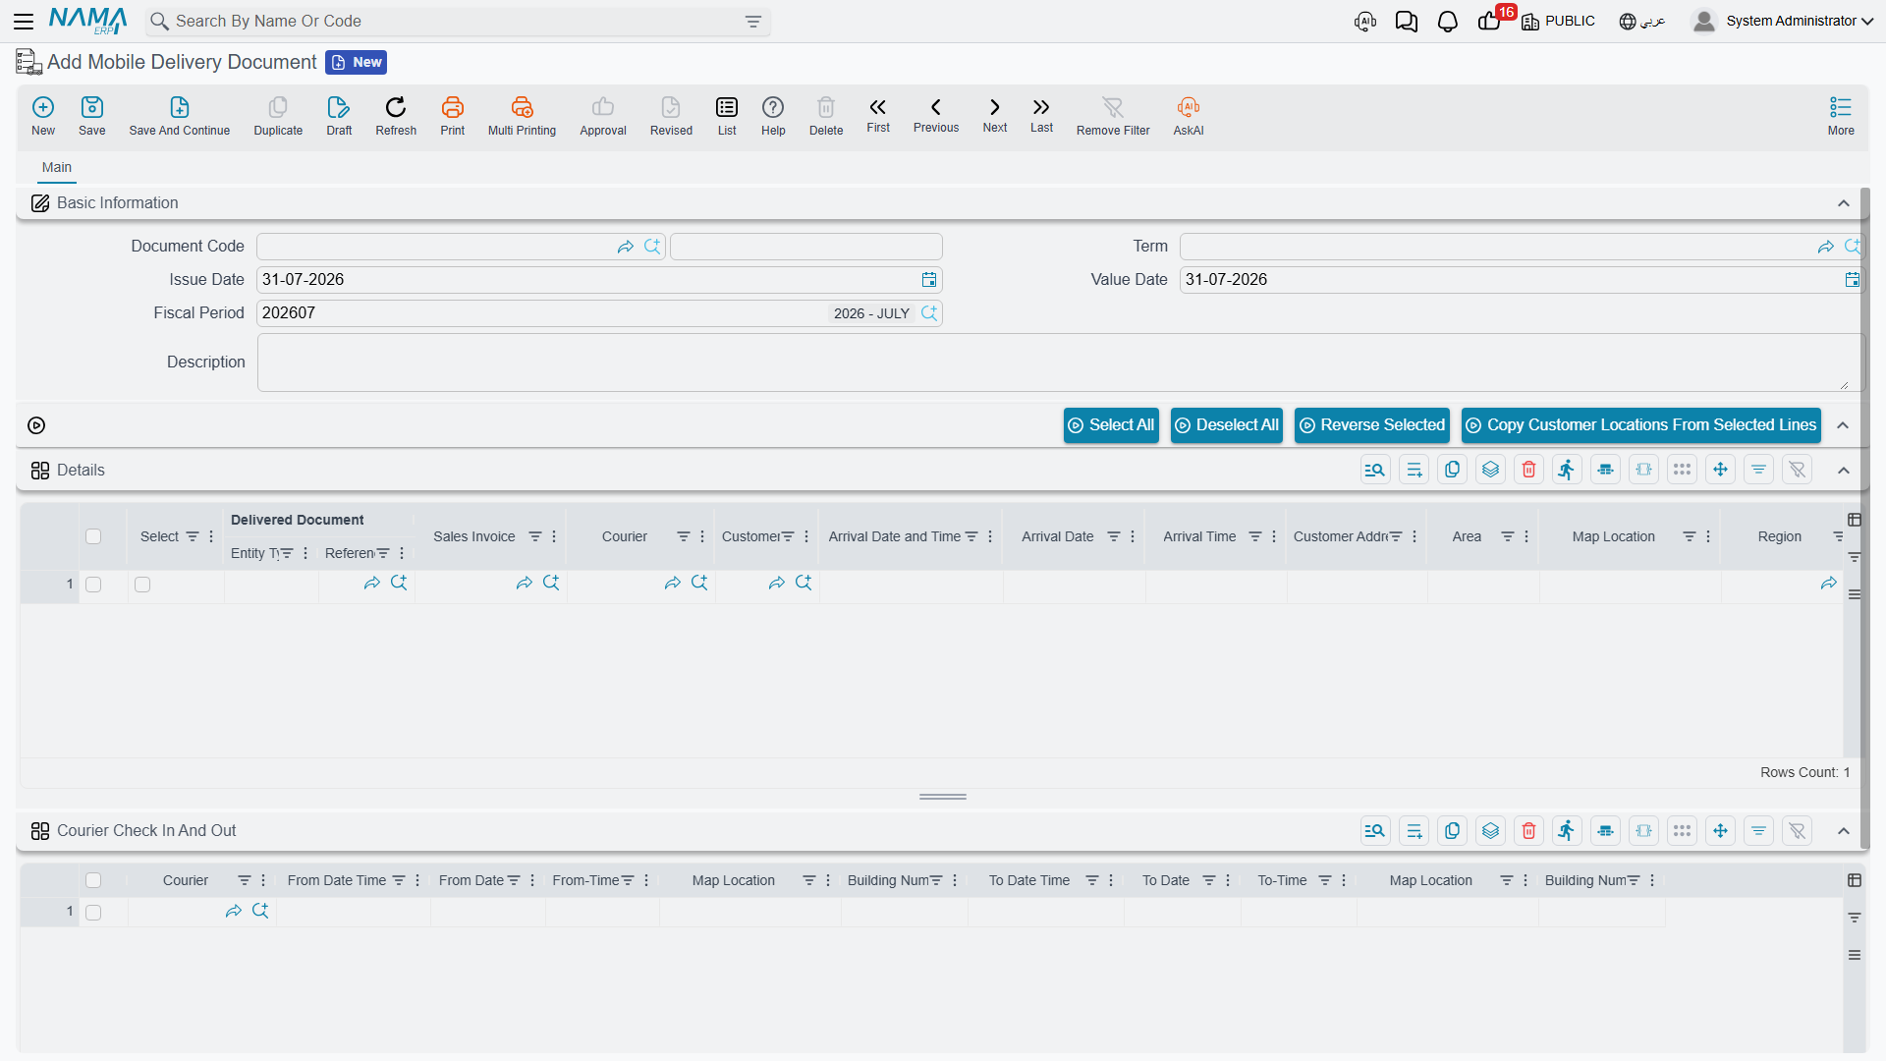
Task: Check row 1 in Courier Check In grid
Action: click(93, 913)
